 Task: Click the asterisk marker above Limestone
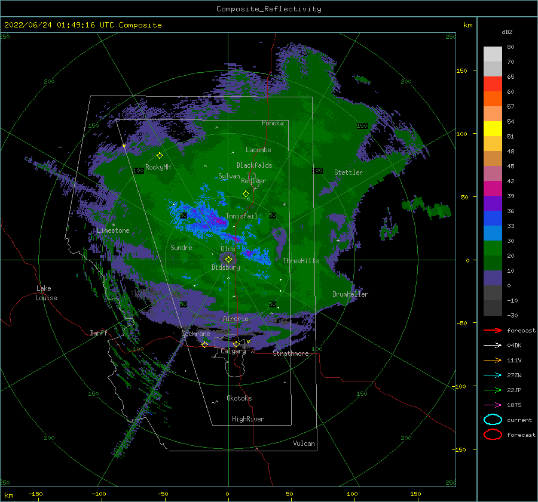pos(113,225)
